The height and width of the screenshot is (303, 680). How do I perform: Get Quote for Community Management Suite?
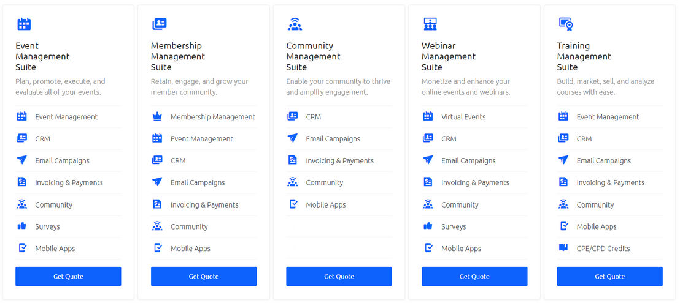[339, 276]
